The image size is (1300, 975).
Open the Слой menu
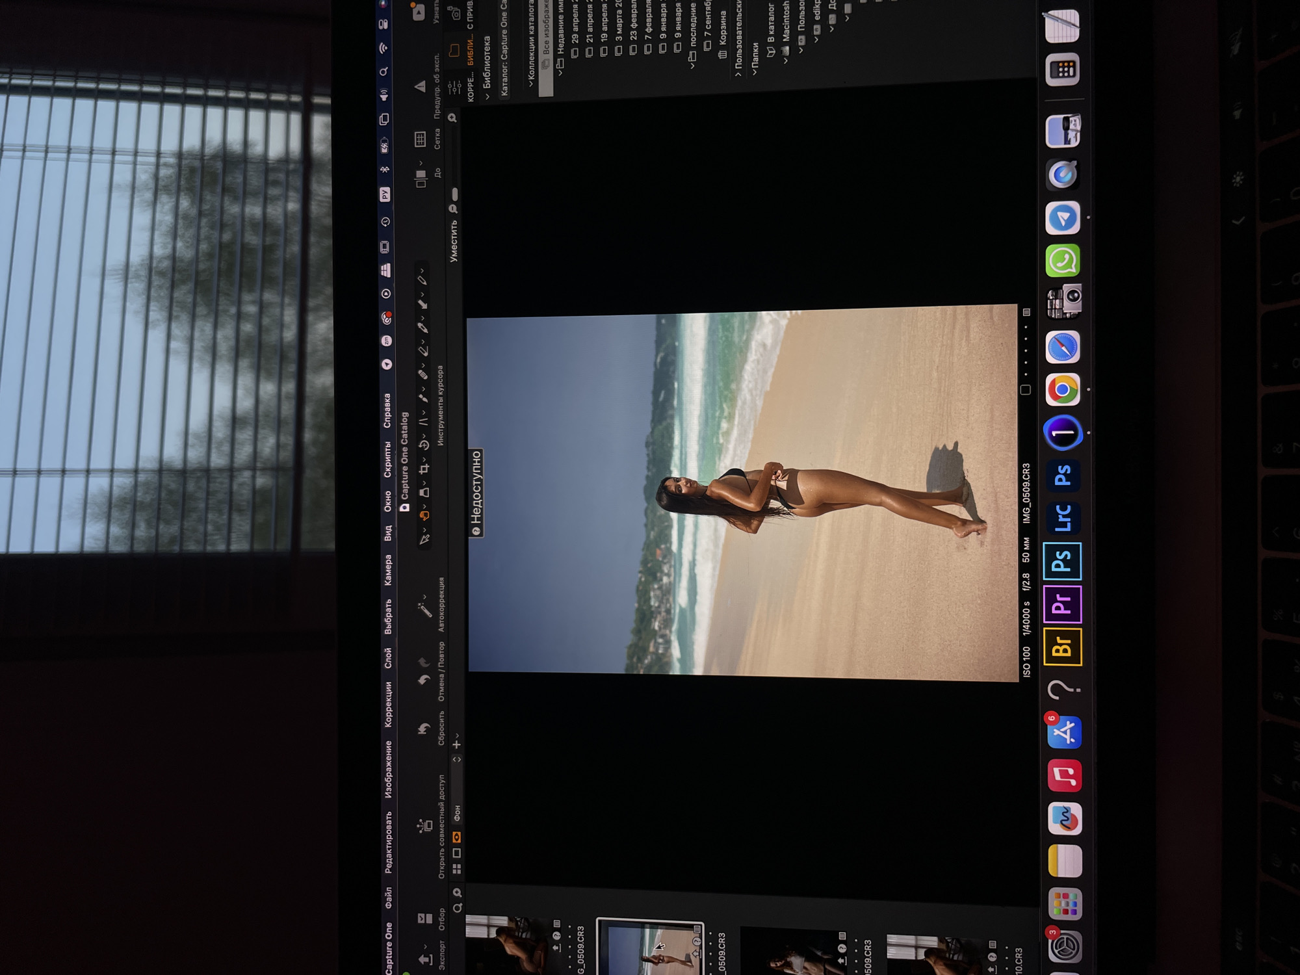point(388,658)
